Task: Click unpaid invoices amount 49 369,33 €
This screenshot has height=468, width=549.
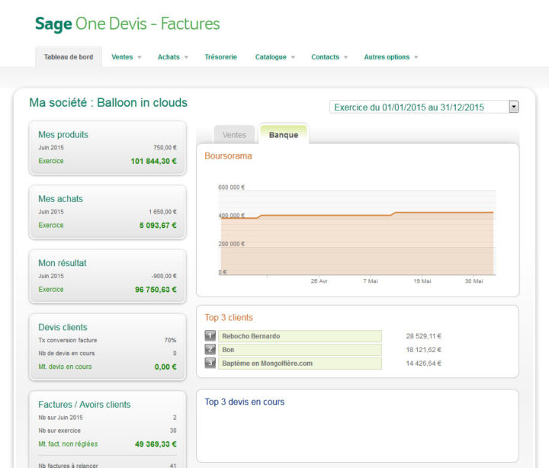Action: pos(156,444)
